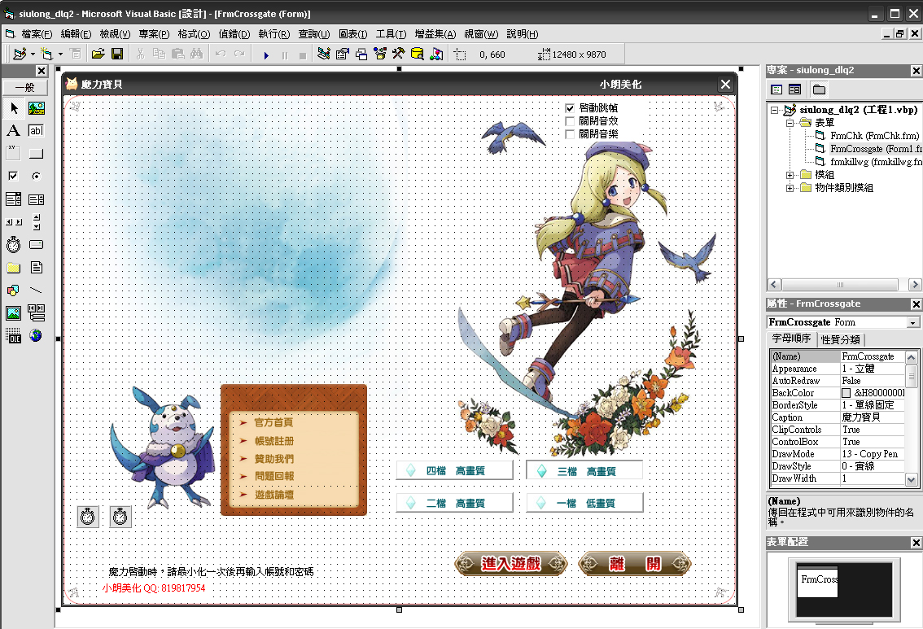Image resolution: width=923 pixels, height=629 pixels.
Task: Pick the PictureBox tool in toolbox
Action: tap(37, 108)
